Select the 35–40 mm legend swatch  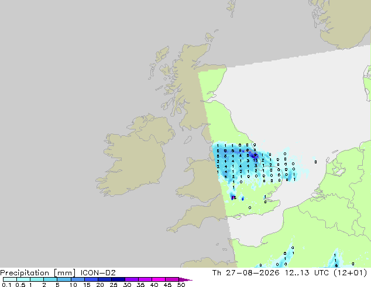point(145,279)
